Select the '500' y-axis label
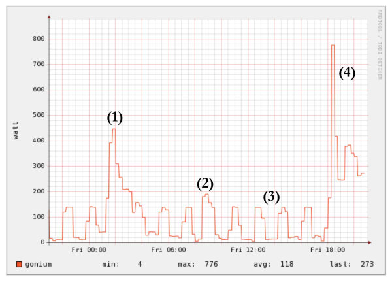 point(39,115)
